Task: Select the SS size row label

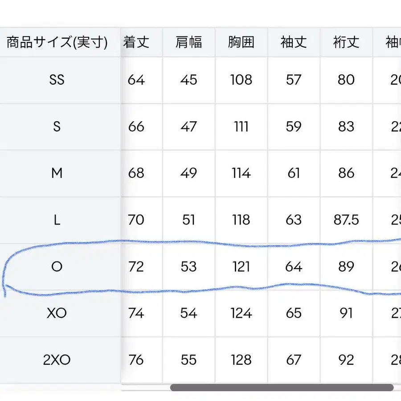Action: coord(57,80)
